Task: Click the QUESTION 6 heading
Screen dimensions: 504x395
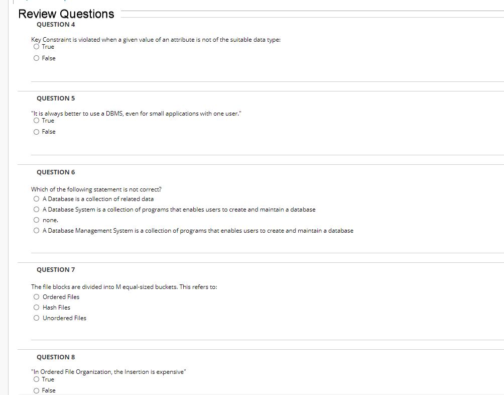Action: (56, 172)
